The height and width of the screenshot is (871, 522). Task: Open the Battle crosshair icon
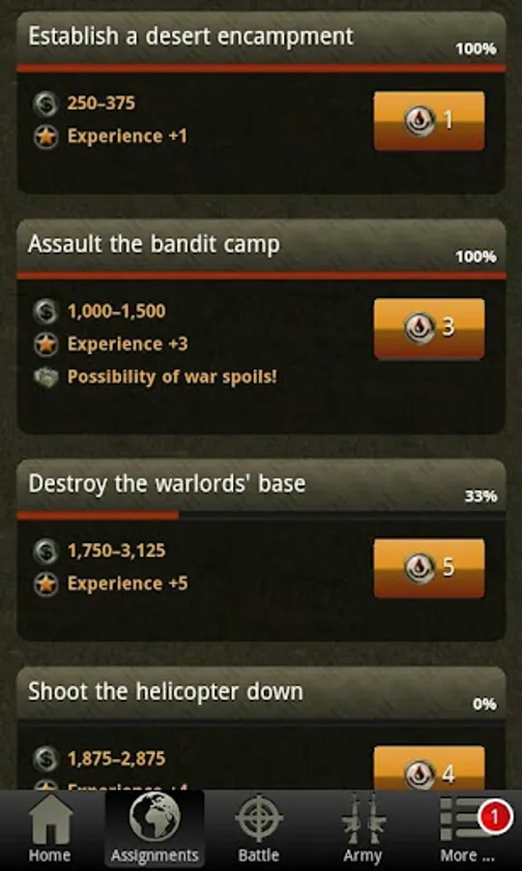pyautogui.click(x=258, y=818)
